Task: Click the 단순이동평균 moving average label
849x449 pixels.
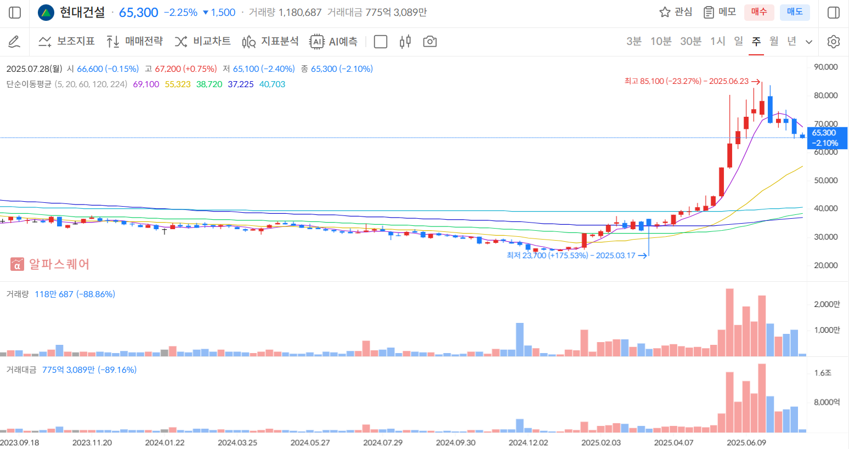Action: [29, 84]
